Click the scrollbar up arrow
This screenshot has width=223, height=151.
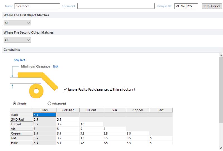coord(221,55)
